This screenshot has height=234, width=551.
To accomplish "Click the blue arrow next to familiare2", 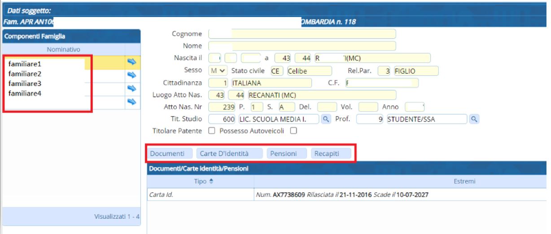I will coord(132,75).
